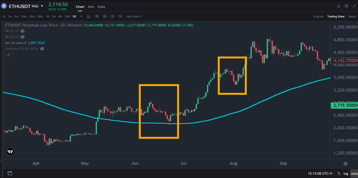
Task: Collapse the indicator legend list
Action: coord(8,55)
